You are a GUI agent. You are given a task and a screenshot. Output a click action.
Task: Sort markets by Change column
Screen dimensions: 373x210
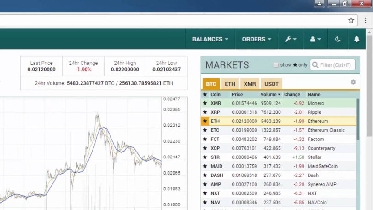point(292,94)
